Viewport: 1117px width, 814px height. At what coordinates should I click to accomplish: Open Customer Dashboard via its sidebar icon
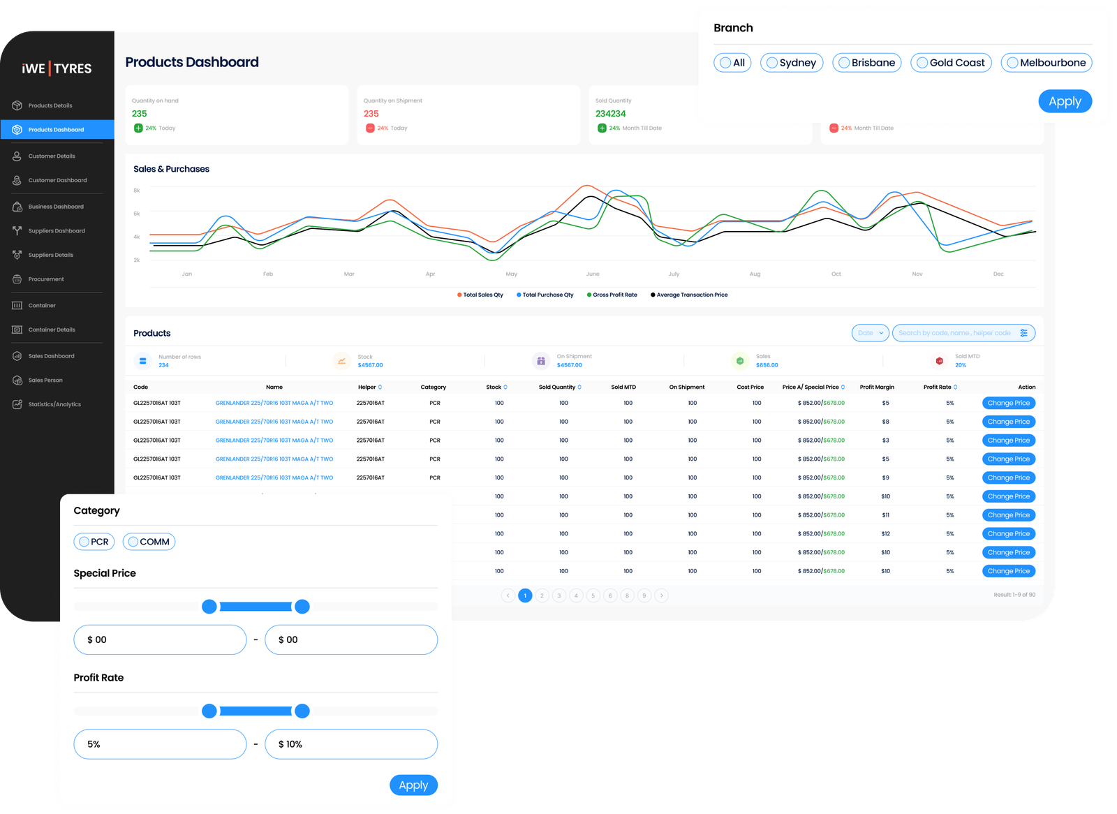(x=17, y=180)
